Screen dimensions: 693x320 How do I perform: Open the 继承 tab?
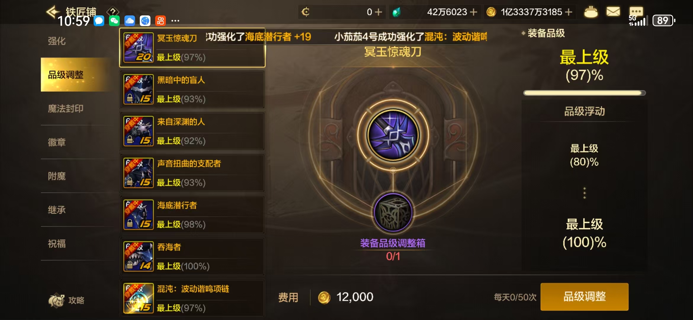[x=57, y=210]
